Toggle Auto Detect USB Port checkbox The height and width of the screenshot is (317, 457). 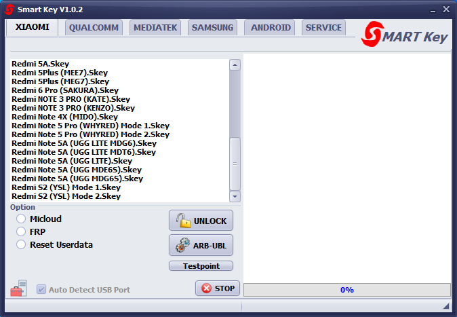point(41,289)
